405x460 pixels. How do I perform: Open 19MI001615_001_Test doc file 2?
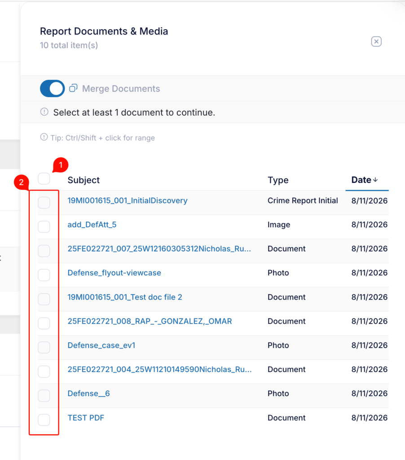tap(125, 297)
